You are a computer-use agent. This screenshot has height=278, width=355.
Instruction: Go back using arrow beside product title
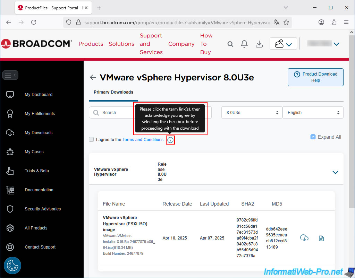click(93, 78)
